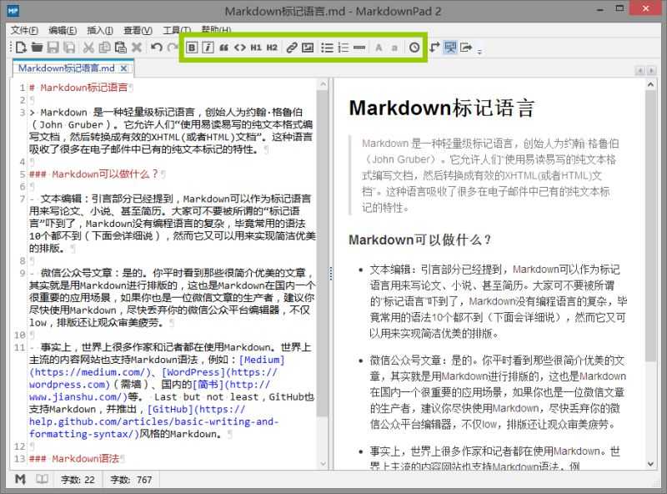Click the preview pane scrollbar up arrow
The image size is (667, 494).
(650, 85)
